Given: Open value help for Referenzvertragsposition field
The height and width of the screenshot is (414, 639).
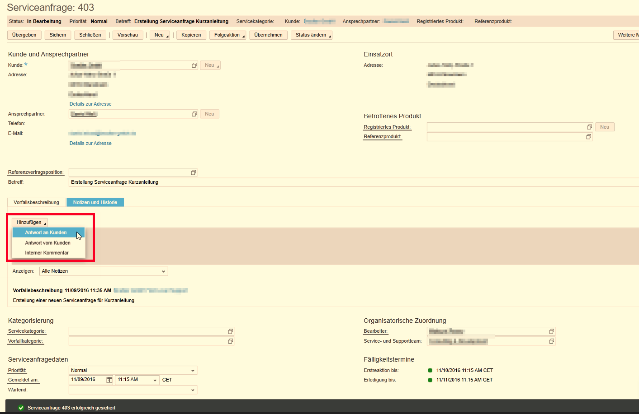Looking at the screenshot, I should tap(194, 172).
